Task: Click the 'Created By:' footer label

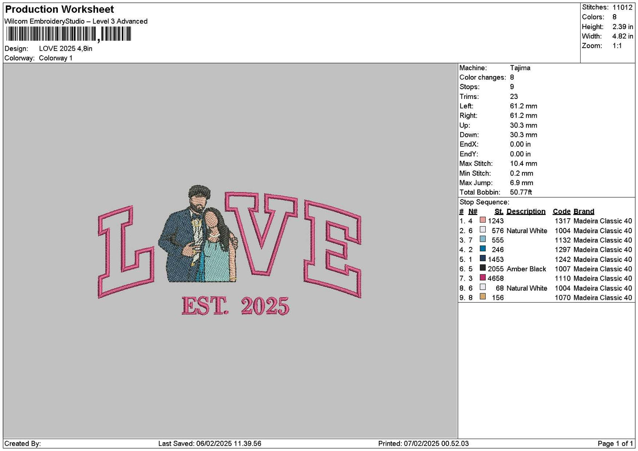Action: tap(23, 443)
